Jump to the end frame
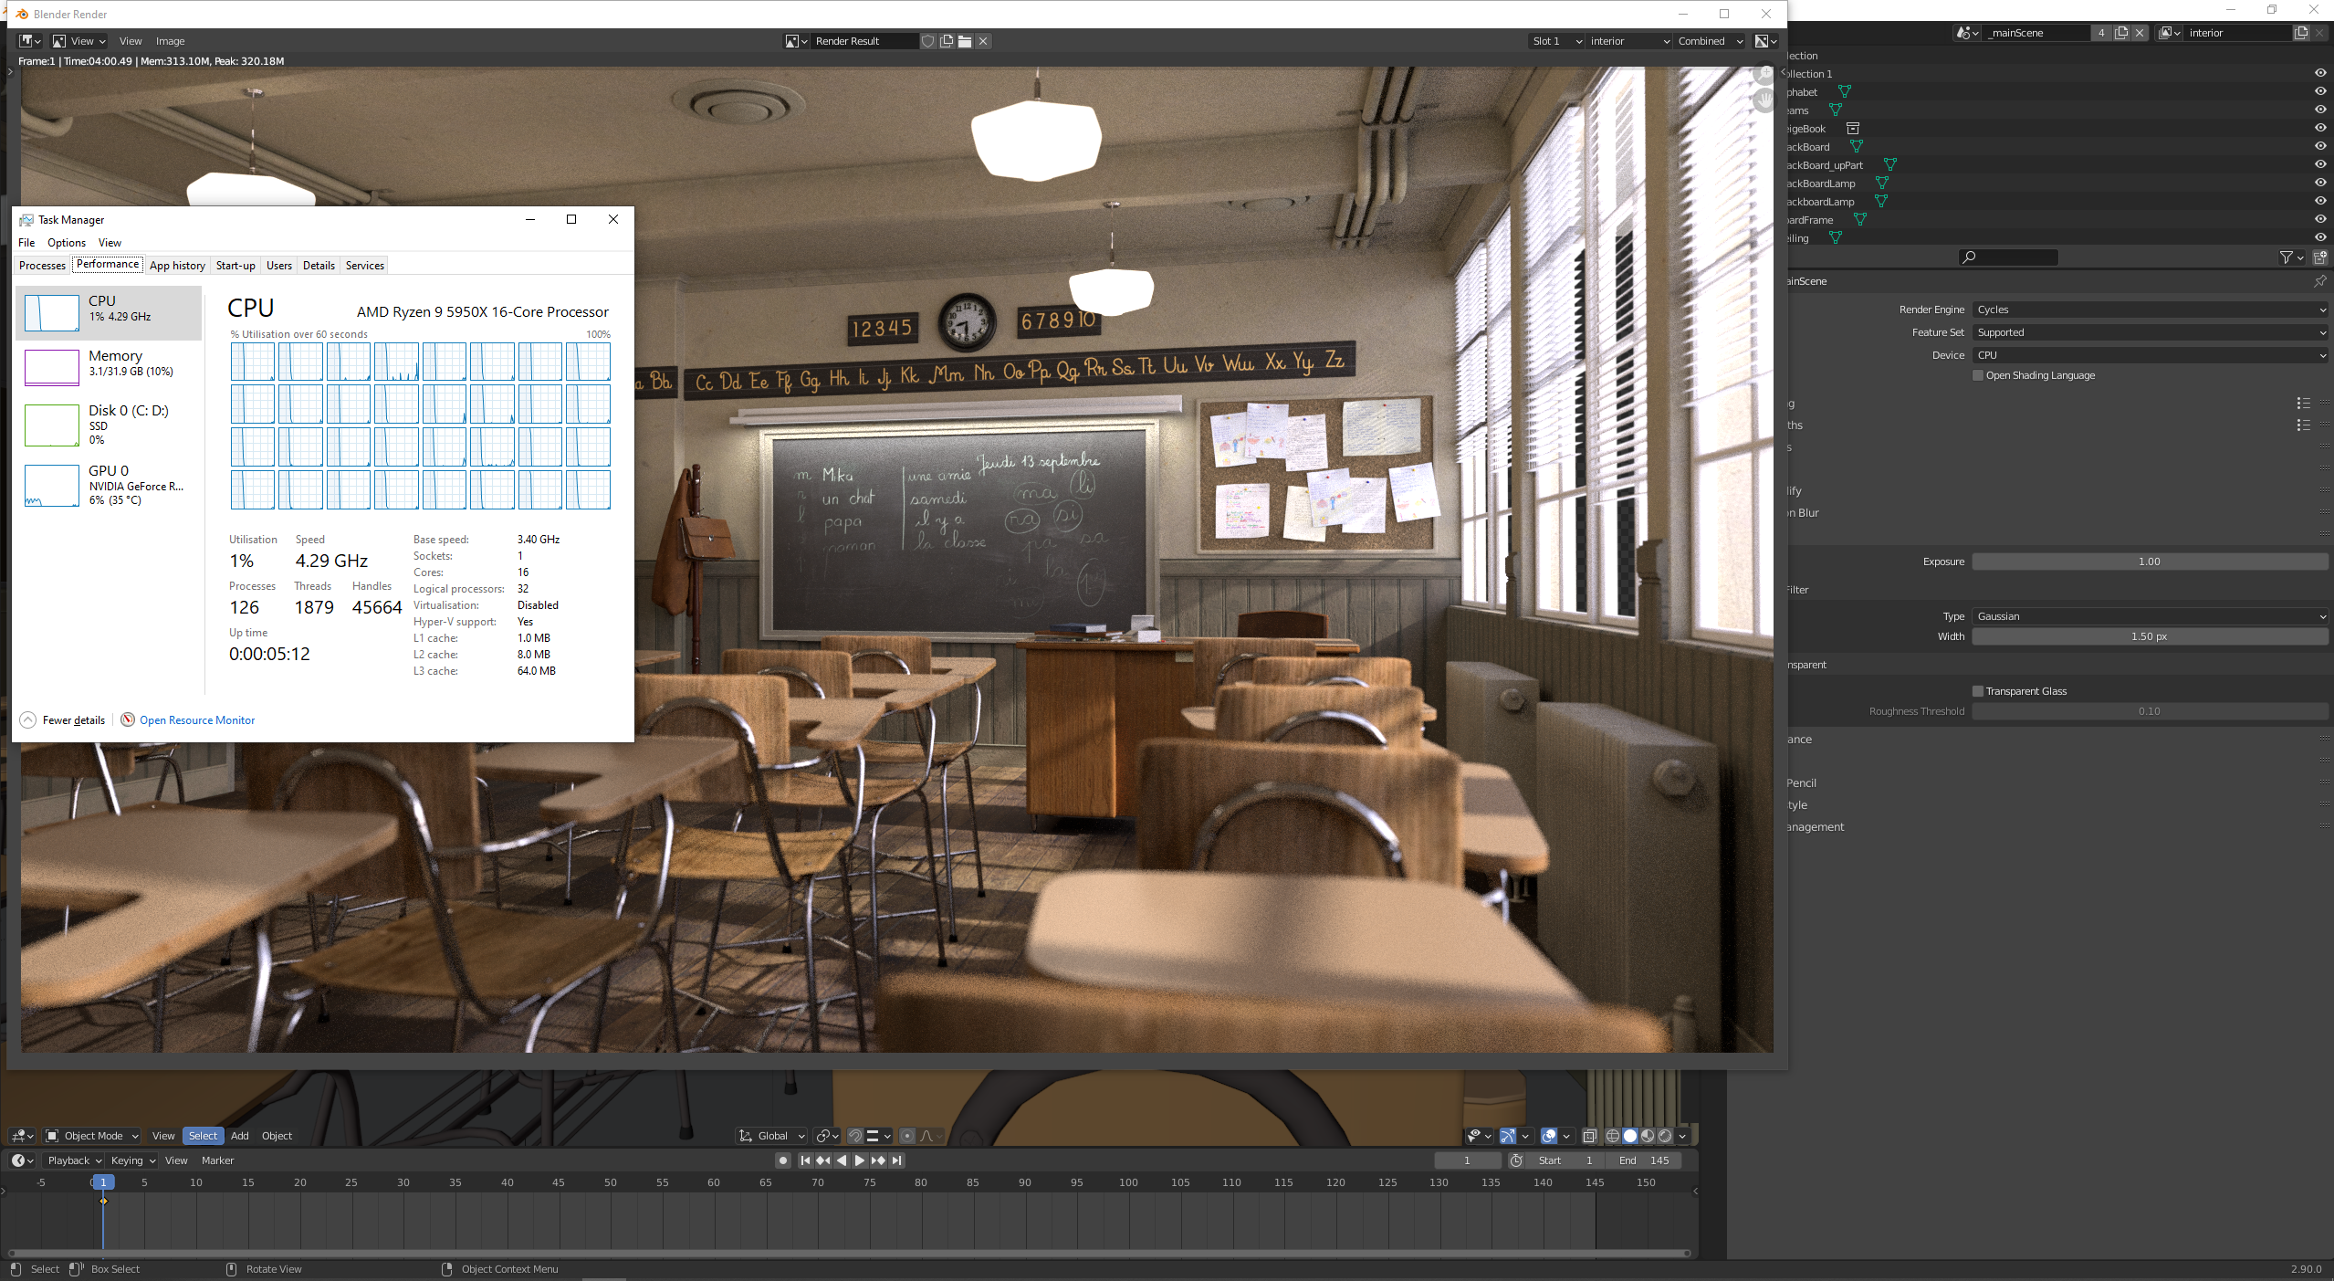 (x=897, y=1160)
